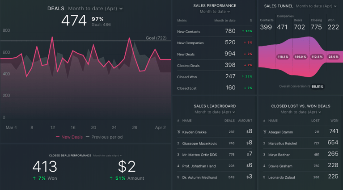
Task: Click up arrow next to 51% Amount
Action: pyautogui.click(x=111, y=178)
